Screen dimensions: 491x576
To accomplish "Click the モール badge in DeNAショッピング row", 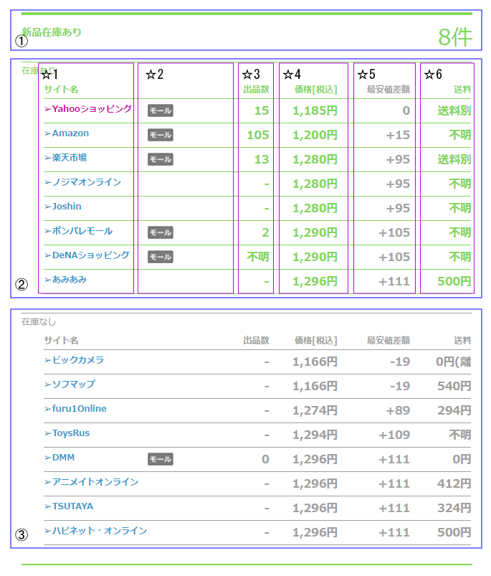I will click(x=161, y=257).
